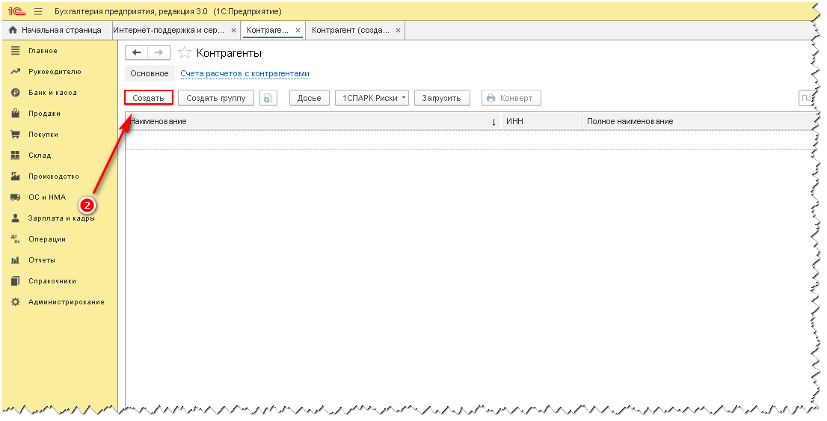The width and height of the screenshot is (827, 421).
Task: Close the Контрагент (создание) tab
Action: 399,31
